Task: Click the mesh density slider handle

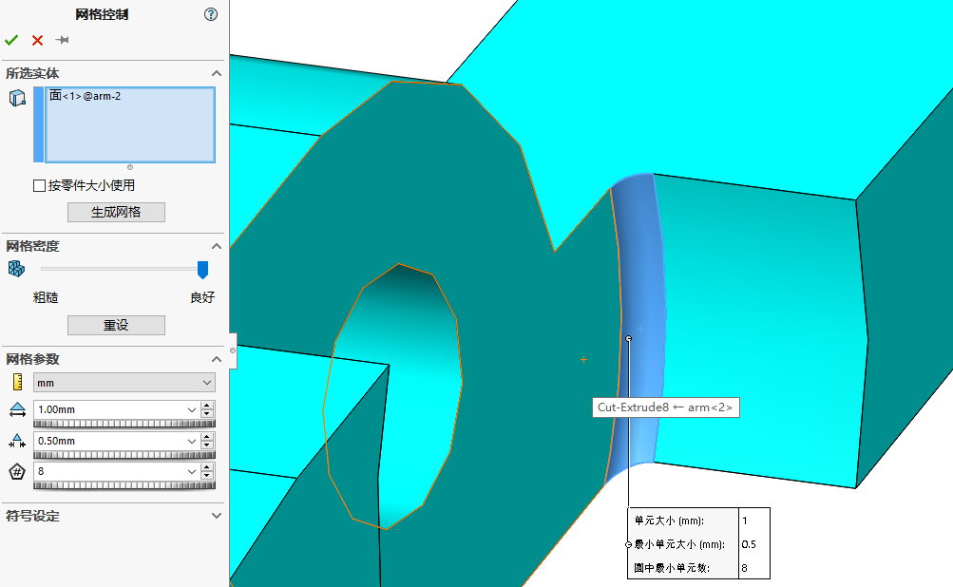Action: [201, 269]
